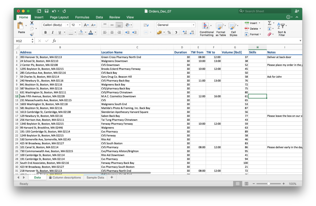
Task: Undo the last action in title bar
Action: [x=54, y=11]
